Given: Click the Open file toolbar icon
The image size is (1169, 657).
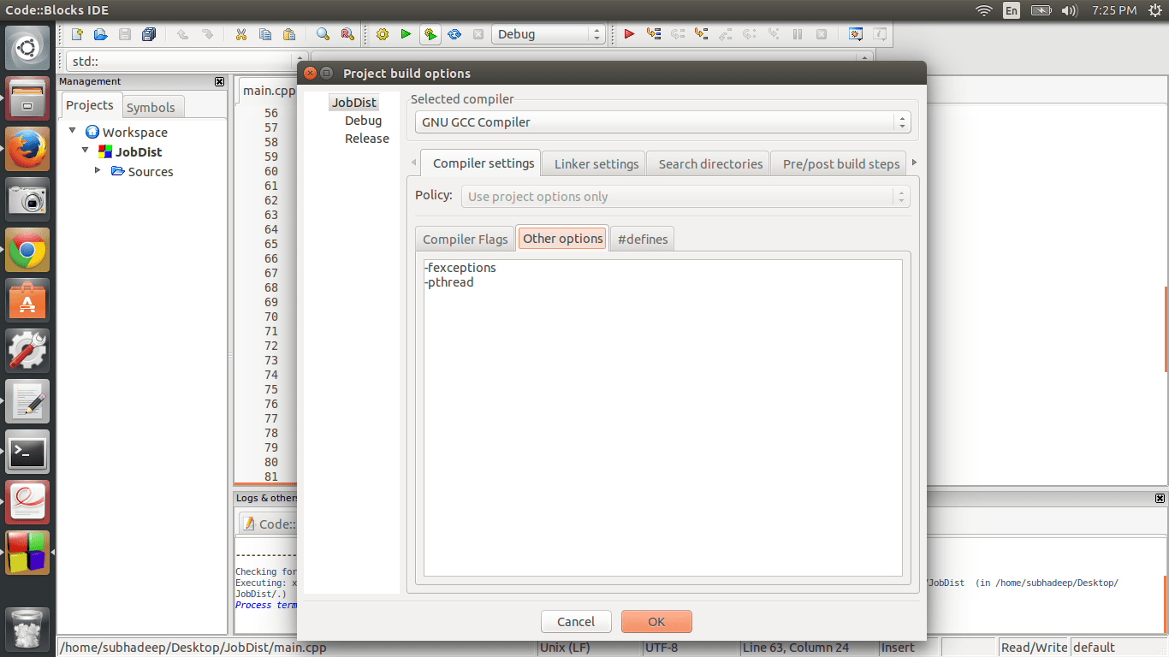Looking at the screenshot, I should pos(100,34).
